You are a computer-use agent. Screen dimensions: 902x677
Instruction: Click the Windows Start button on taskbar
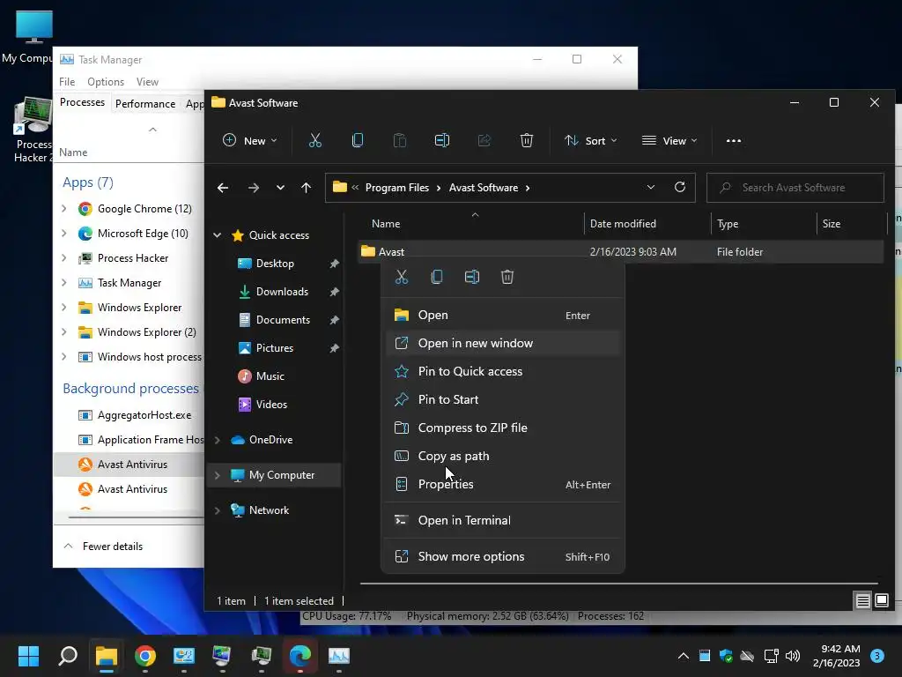(28, 656)
